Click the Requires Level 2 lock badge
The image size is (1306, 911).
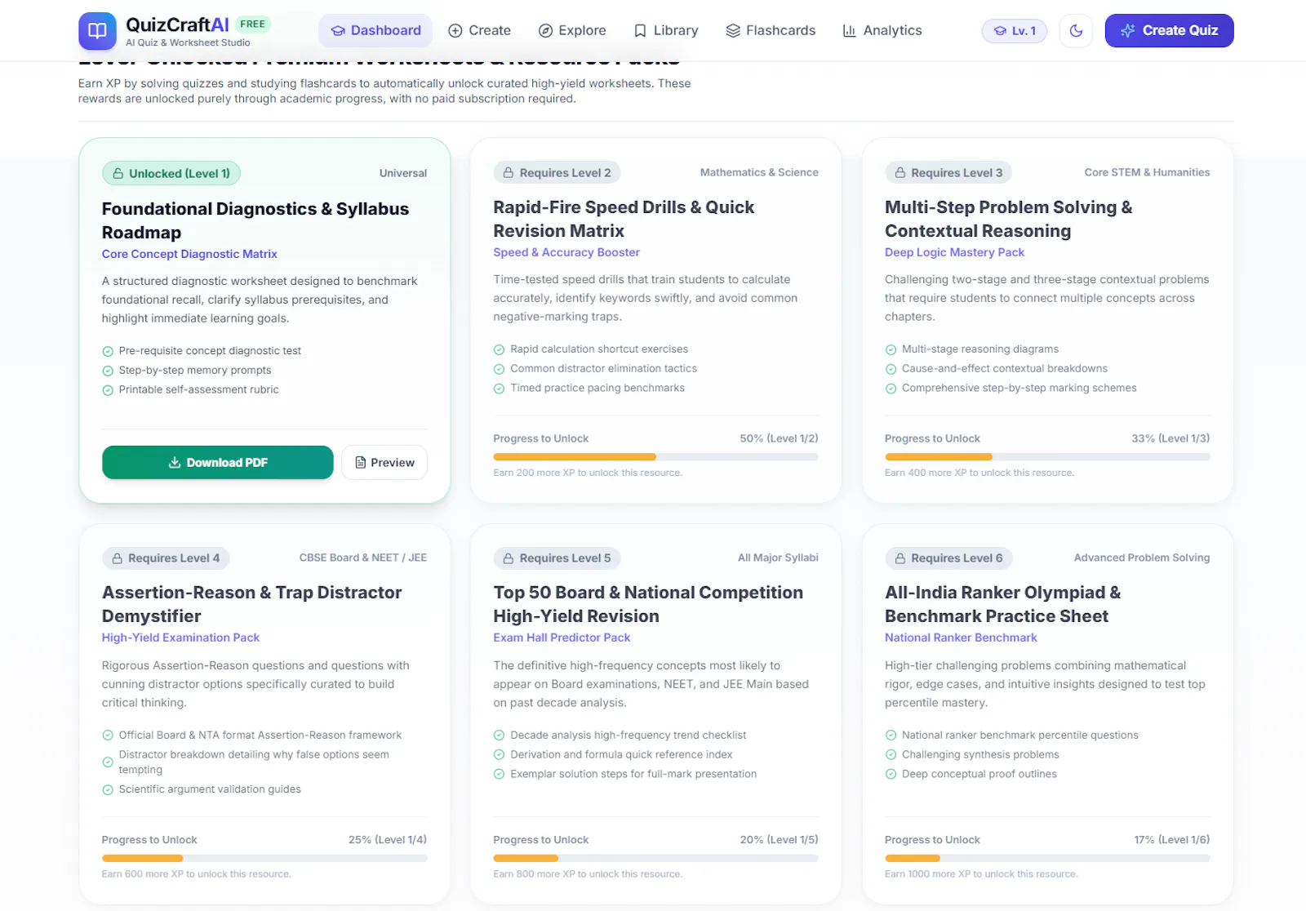557,172
